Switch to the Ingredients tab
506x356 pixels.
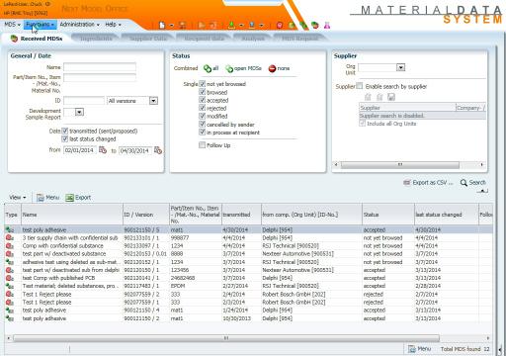(x=96, y=39)
